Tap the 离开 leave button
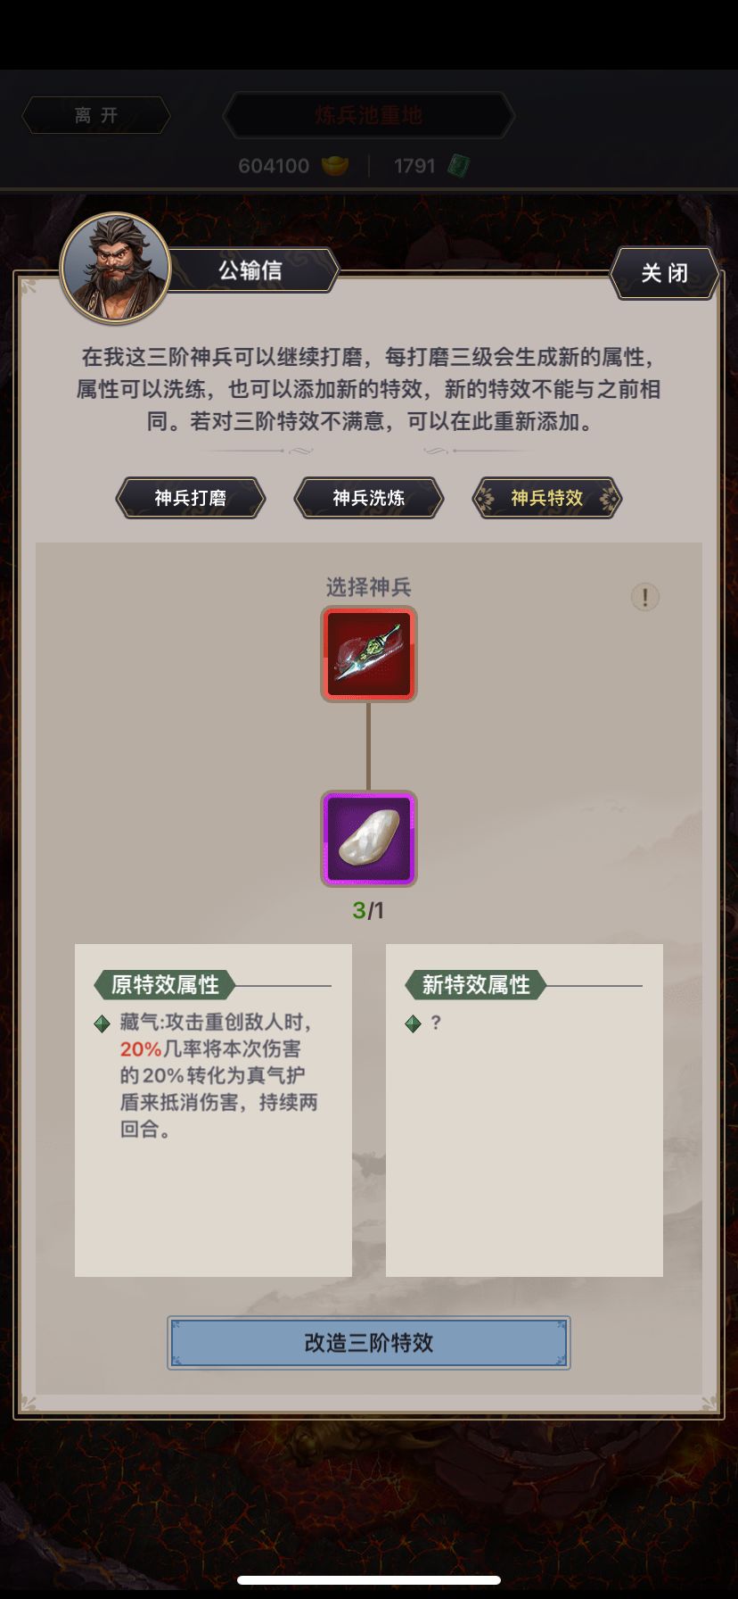The image size is (738, 1599). 96,115
